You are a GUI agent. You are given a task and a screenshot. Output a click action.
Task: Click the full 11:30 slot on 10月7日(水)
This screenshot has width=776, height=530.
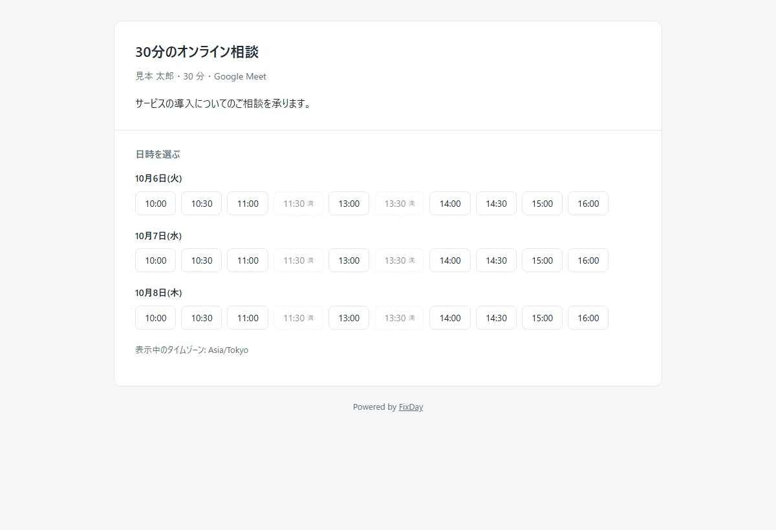(x=298, y=260)
